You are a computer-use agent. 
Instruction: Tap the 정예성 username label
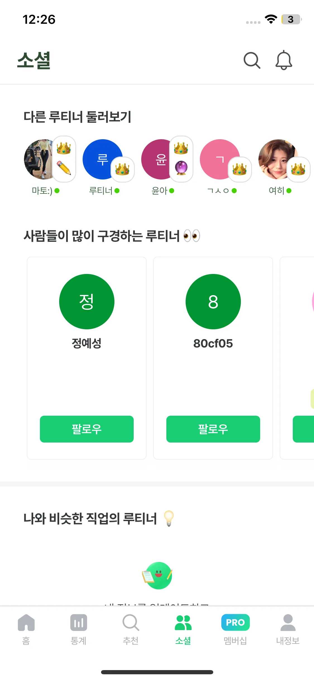[x=87, y=343]
